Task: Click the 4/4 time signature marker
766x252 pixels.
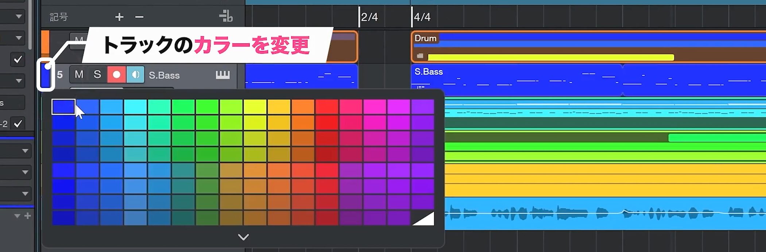Action: click(422, 17)
